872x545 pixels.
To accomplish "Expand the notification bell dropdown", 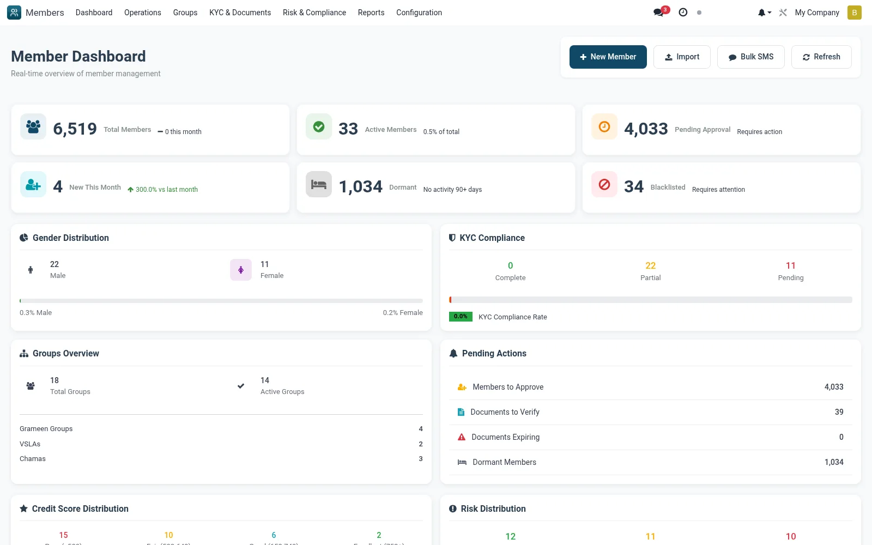I will [765, 12].
